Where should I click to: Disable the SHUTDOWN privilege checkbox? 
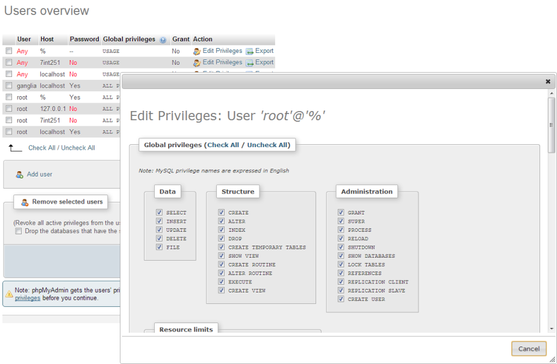pos(341,247)
